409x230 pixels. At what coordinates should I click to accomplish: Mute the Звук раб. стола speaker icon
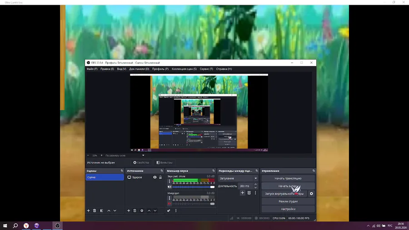[x=170, y=187]
